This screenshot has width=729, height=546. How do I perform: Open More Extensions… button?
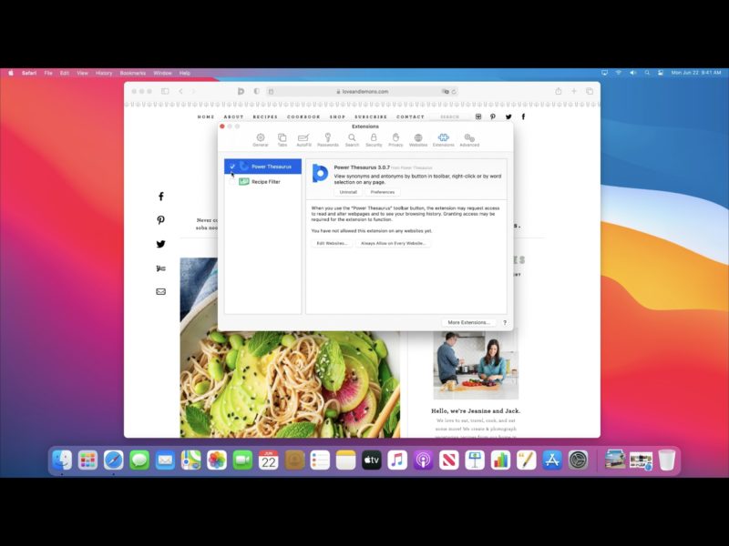point(468,322)
